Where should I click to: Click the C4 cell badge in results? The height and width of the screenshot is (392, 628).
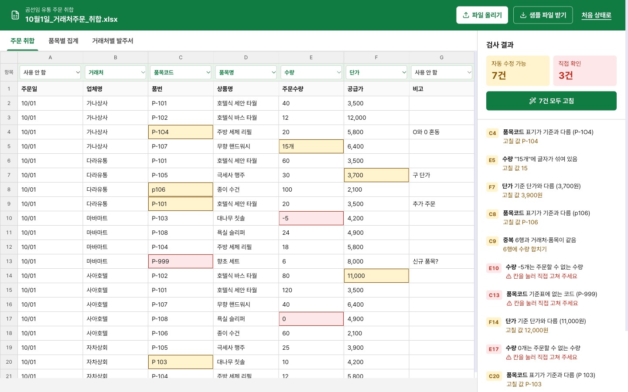click(x=492, y=133)
